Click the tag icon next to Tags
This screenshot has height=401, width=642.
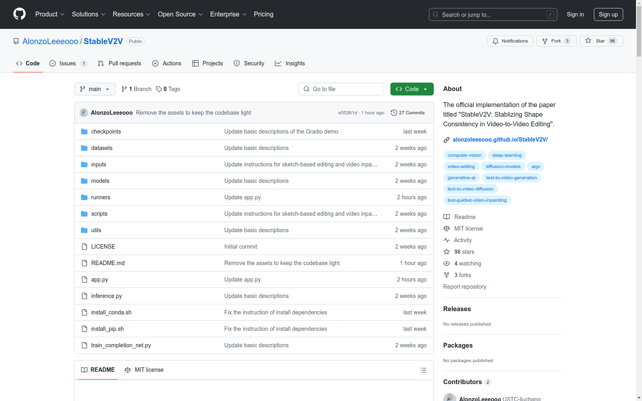pos(159,89)
